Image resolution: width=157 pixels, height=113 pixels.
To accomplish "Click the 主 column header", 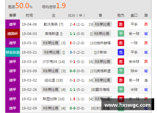I will (53, 15).
